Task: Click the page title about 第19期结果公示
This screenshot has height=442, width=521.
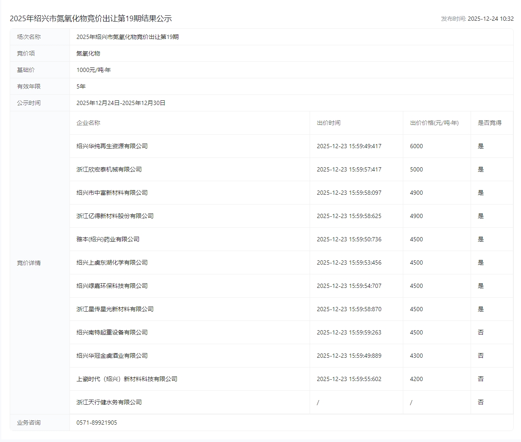Action: 91,19
